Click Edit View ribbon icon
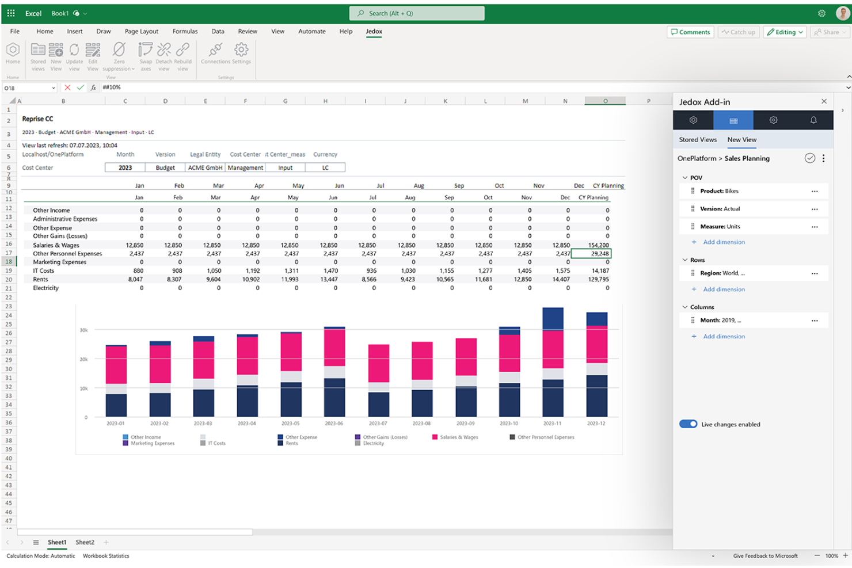This screenshot has height=568, width=852. tap(93, 57)
